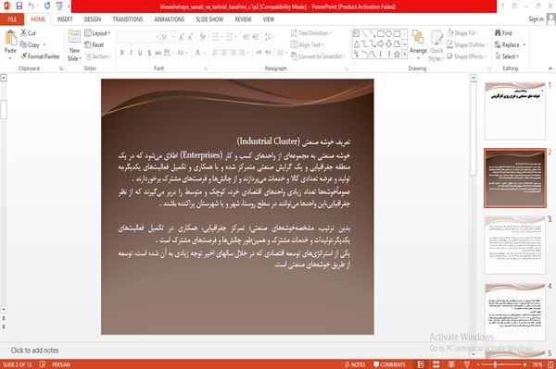Open the Select dropdown in Editing
This screenshot has height=369, width=556.
click(507, 56)
